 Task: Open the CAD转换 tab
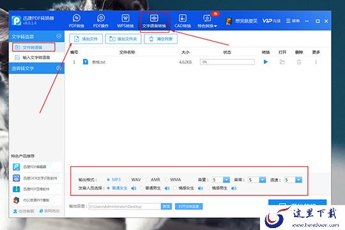(x=182, y=21)
